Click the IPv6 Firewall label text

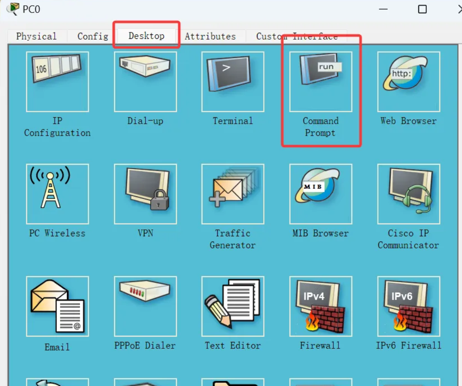point(409,346)
